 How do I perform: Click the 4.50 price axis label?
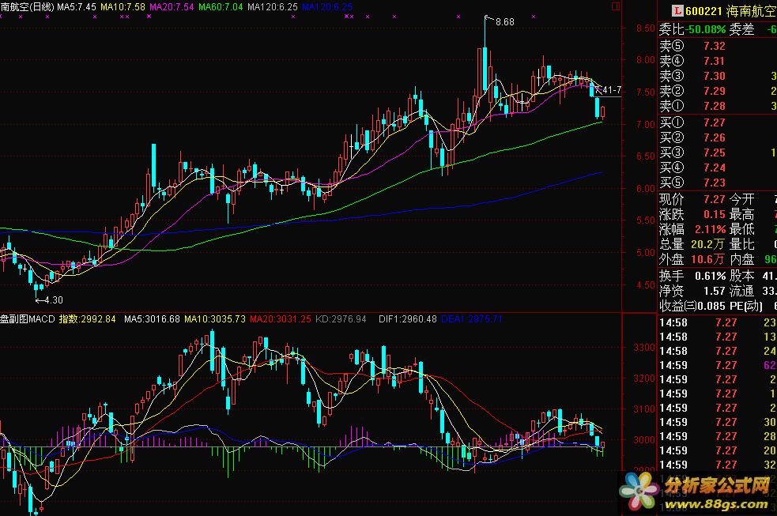point(645,284)
